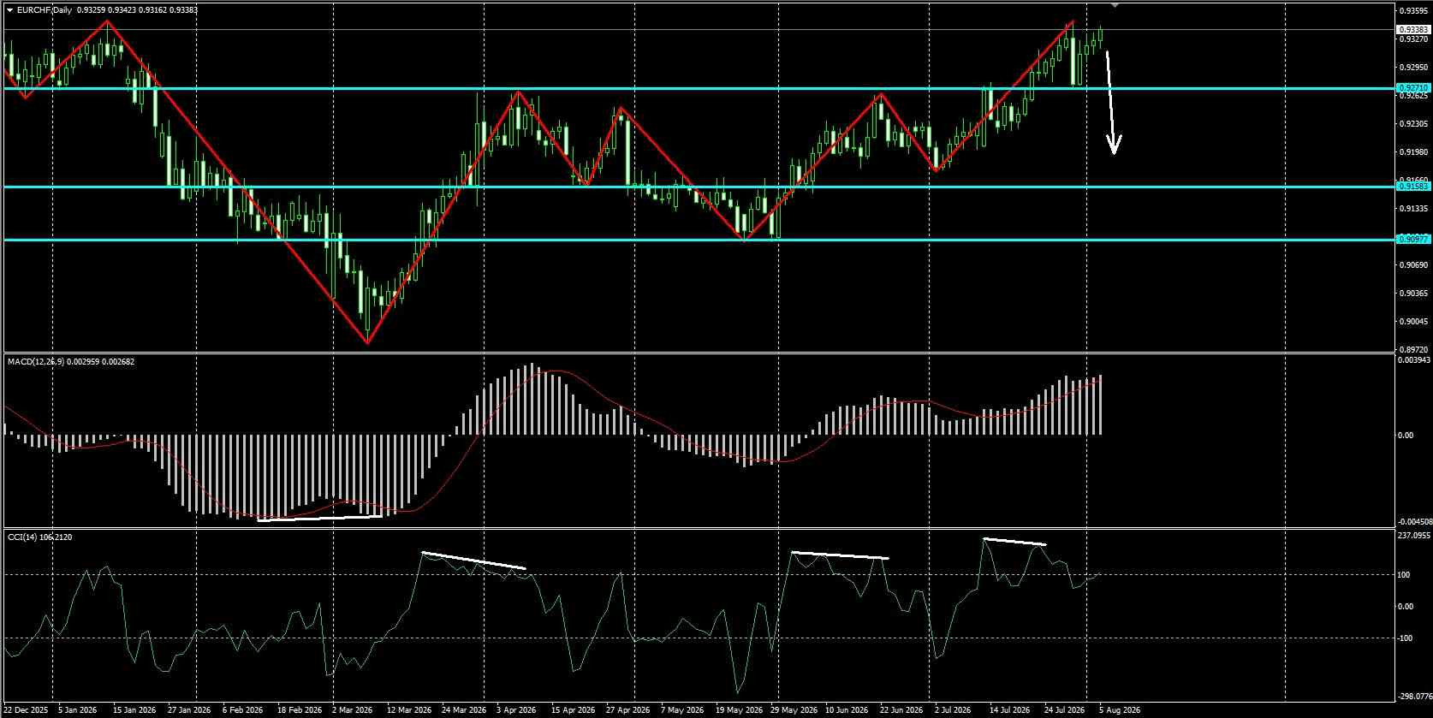Click the cyan level label 0.91583

(x=1413, y=187)
